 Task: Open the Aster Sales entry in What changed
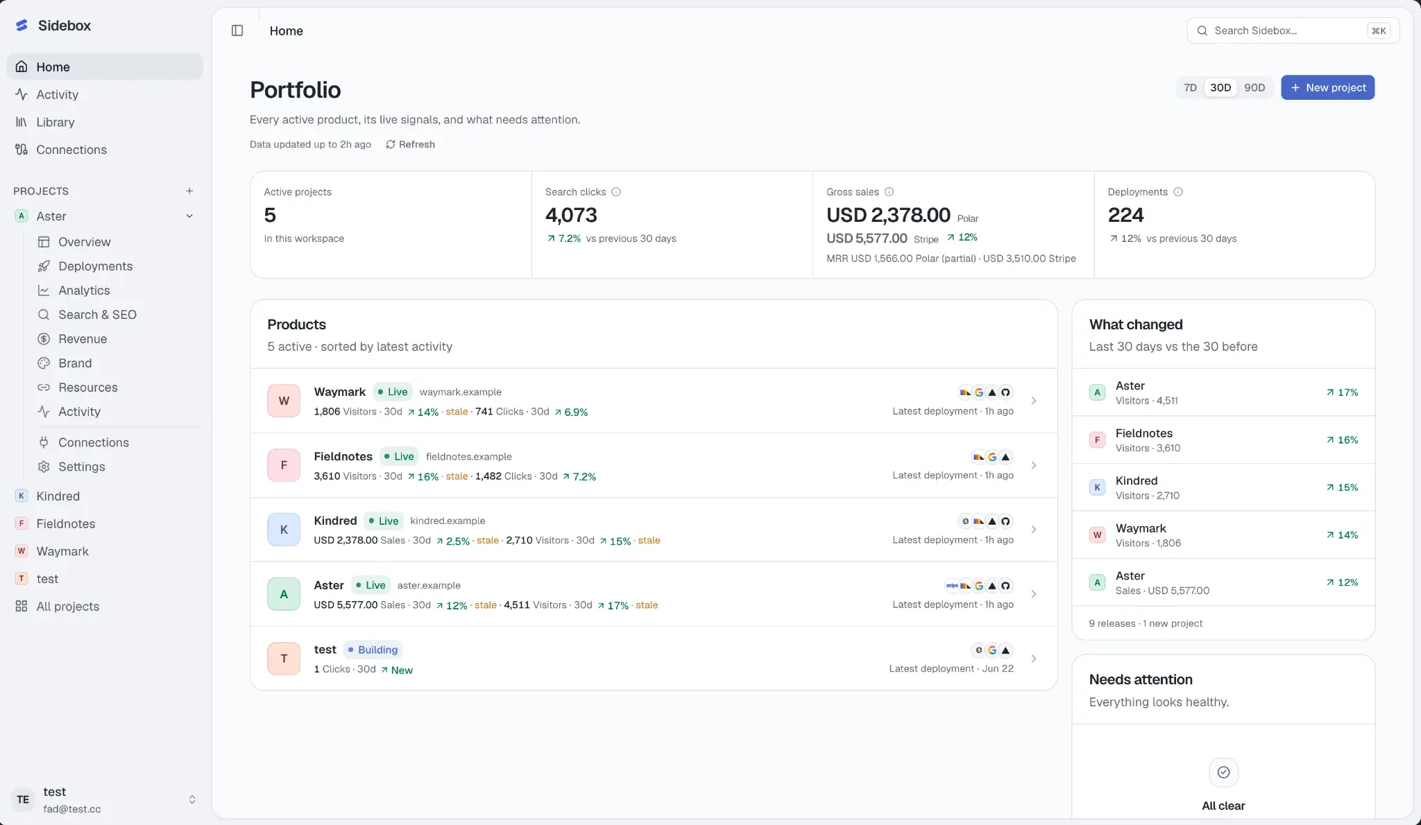coord(1223,583)
